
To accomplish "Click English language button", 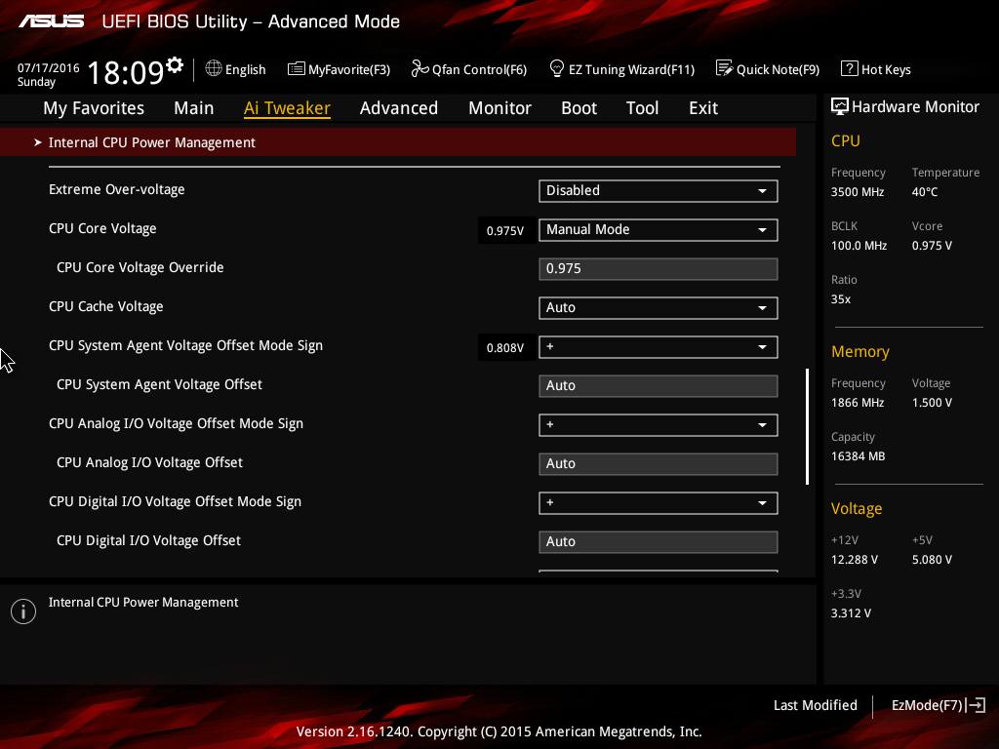I will (245, 69).
